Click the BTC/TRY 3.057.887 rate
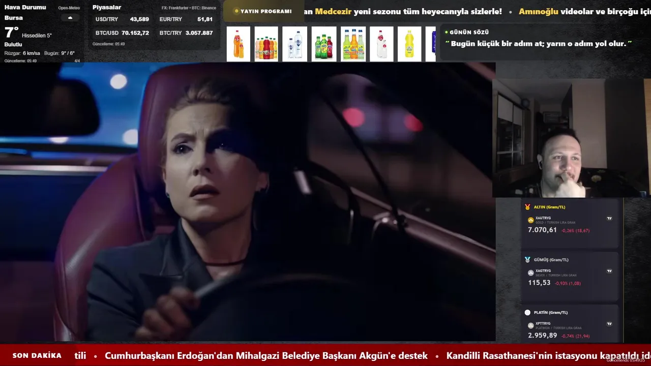The width and height of the screenshot is (651, 366). click(186, 33)
